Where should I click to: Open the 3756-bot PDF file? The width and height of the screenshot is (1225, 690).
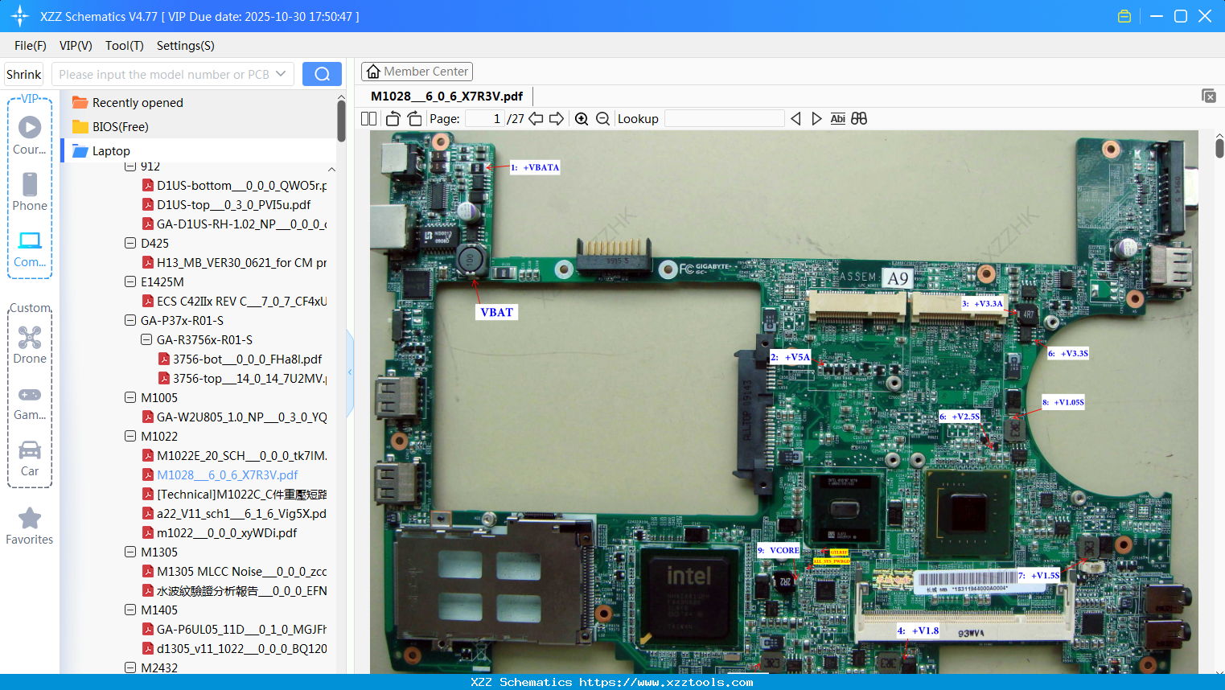(x=240, y=359)
